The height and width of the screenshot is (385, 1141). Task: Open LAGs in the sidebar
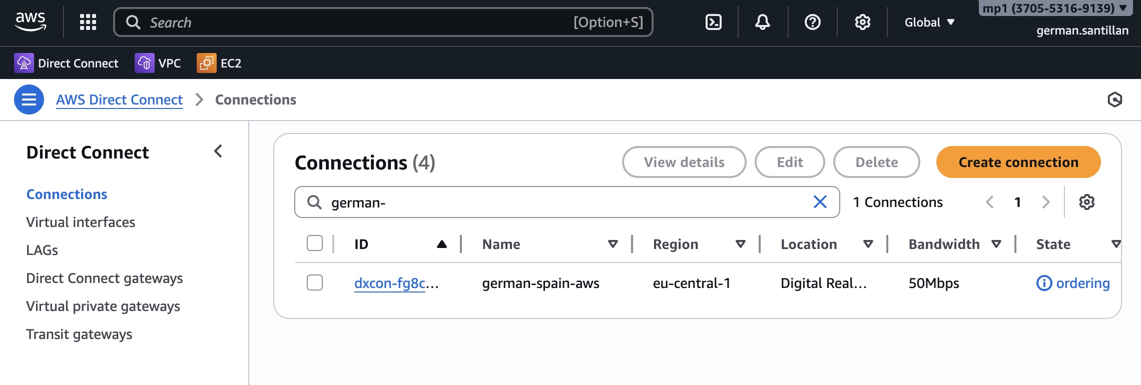(42, 250)
